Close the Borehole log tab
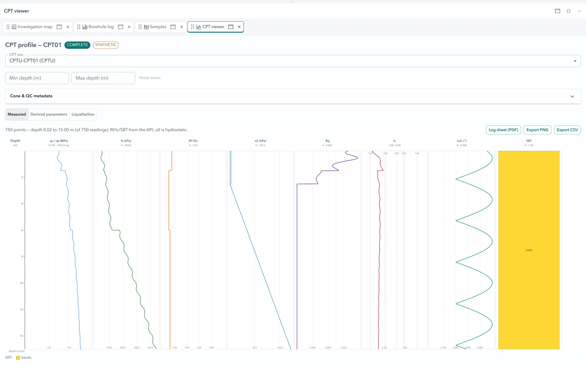Viewport: 586px width, 366px height. [129, 27]
